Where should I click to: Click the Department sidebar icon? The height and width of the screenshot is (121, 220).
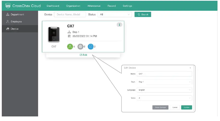8,14
